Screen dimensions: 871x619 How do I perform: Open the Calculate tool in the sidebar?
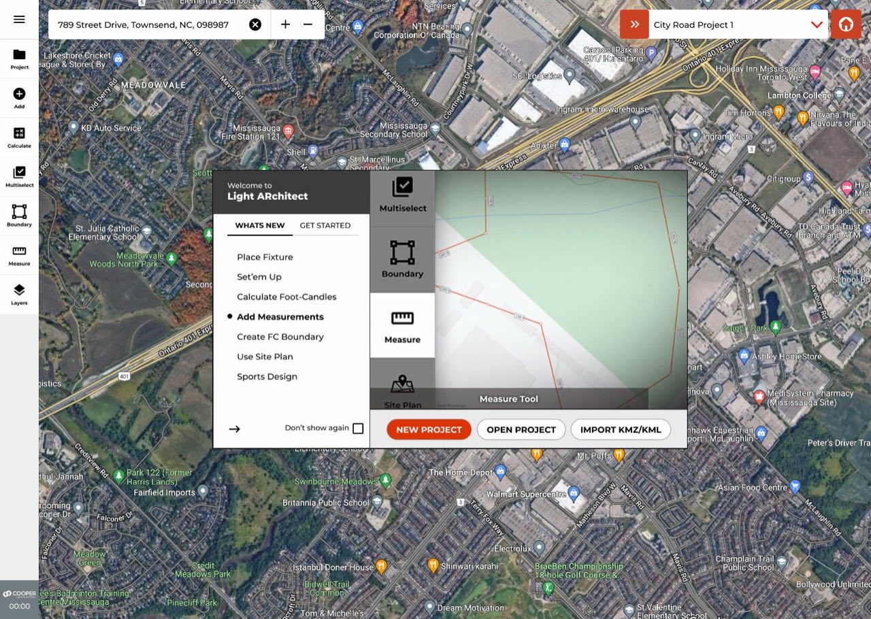click(19, 137)
